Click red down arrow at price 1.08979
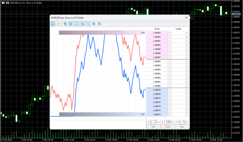This screenshot has height=142, width=243. pyautogui.click(x=170, y=90)
